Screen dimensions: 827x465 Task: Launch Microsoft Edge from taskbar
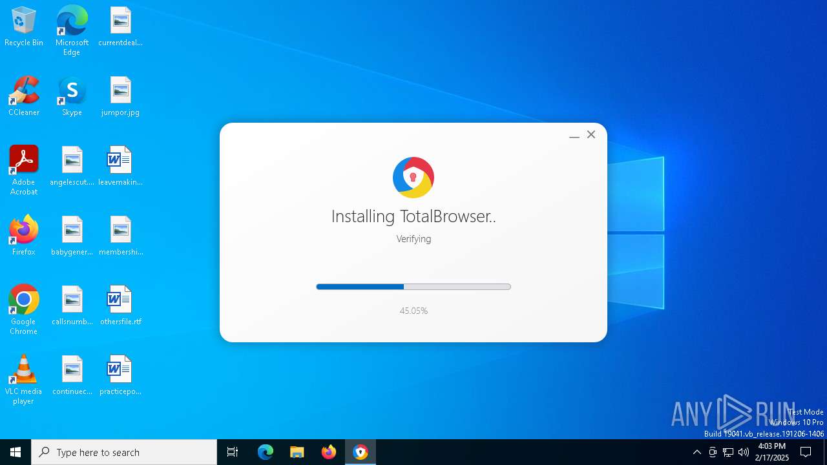[266, 452]
